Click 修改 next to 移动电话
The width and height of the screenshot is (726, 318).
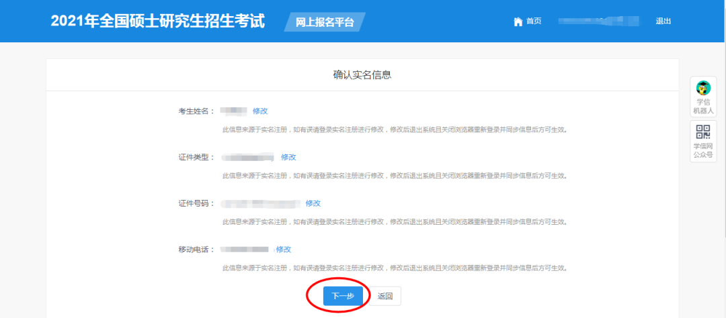pos(284,249)
